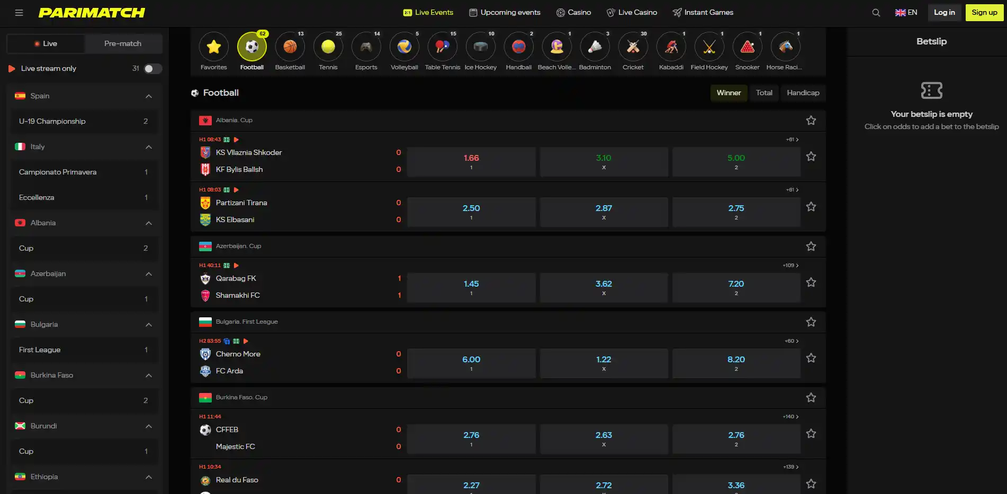Switch to the Live tab
The width and height of the screenshot is (1007, 494).
click(46, 43)
